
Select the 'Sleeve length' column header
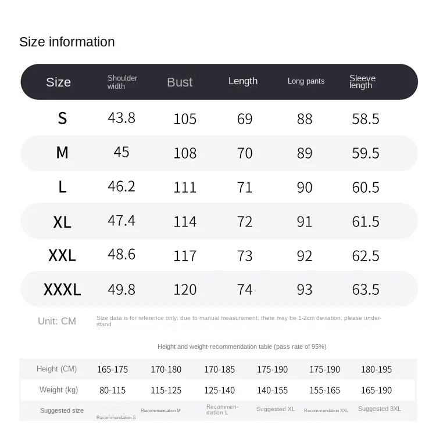[x=362, y=82]
